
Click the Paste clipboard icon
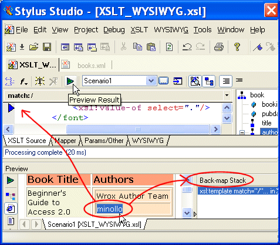[x=151, y=47]
